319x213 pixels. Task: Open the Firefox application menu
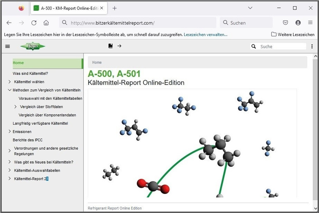click(x=310, y=23)
